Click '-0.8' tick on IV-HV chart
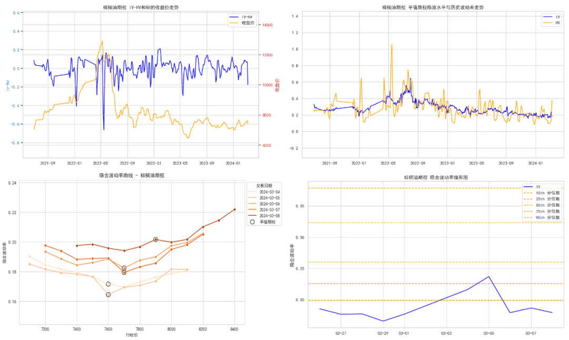The image size is (569, 340). (x=16, y=143)
